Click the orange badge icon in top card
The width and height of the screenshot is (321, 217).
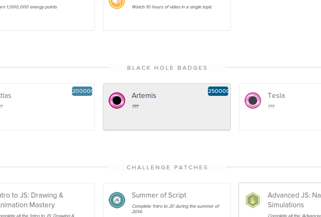coord(117,3)
